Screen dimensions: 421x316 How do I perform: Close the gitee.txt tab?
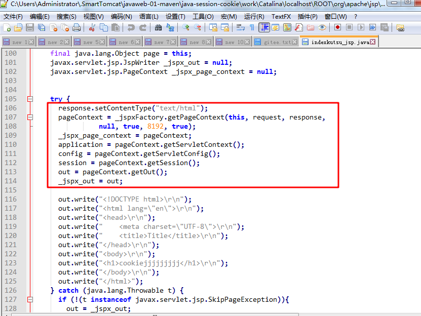click(x=294, y=42)
